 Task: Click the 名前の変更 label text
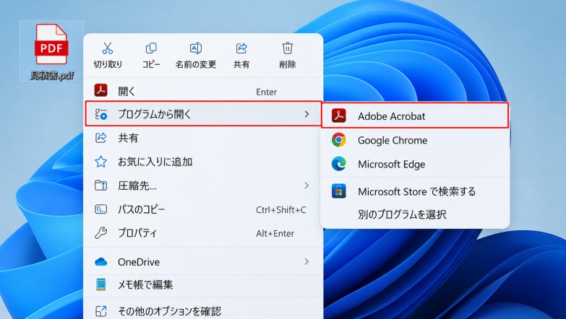(x=196, y=64)
